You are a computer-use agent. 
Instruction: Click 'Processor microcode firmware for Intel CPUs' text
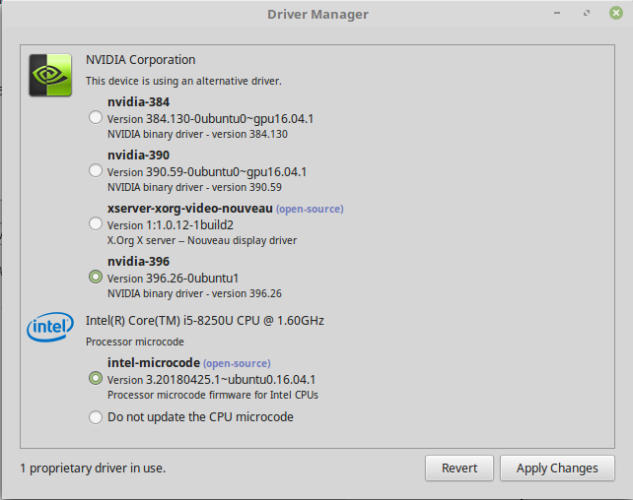[x=213, y=396]
